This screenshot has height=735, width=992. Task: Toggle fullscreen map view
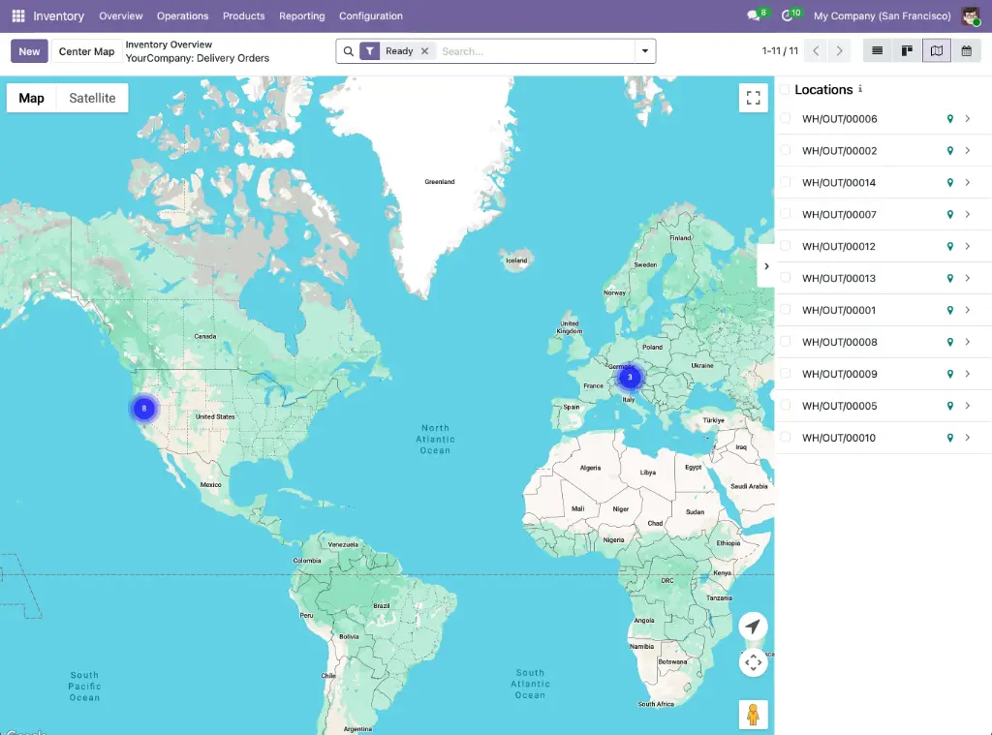coord(753,98)
